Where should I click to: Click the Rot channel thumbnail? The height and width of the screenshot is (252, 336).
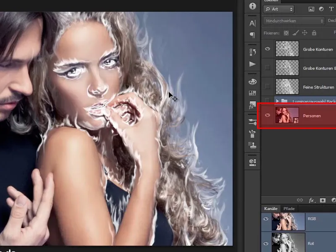tap(288, 243)
